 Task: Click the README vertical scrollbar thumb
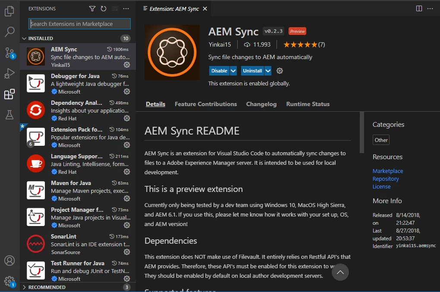pyautogui.click(x=362, y=132)
